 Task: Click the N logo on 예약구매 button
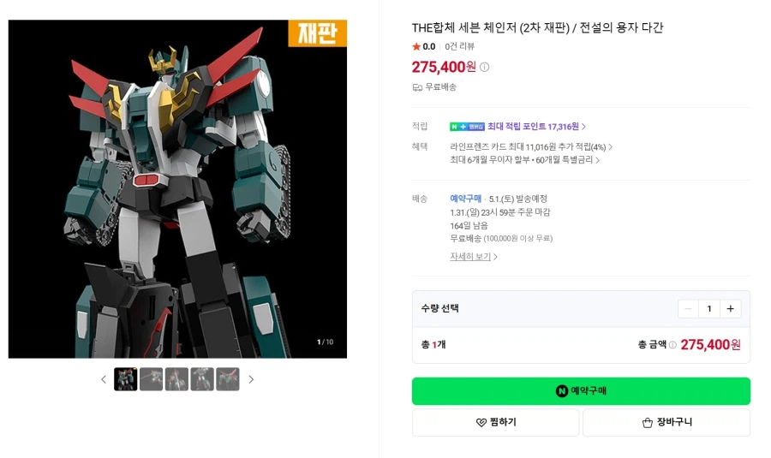[561, 391]
